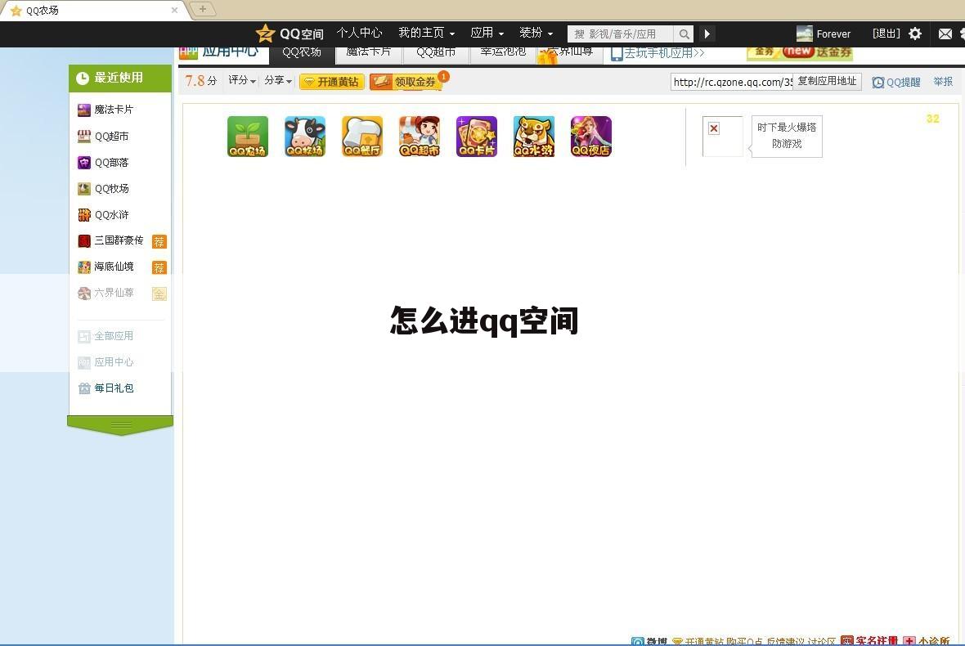
Task: Open the mail envelope icon
Action: coord(945,34)
